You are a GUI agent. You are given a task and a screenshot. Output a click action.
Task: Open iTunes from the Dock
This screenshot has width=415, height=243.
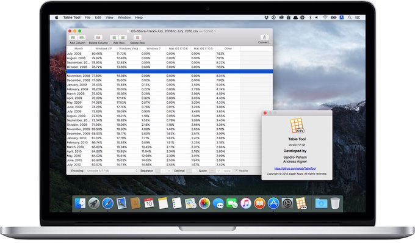tap(246, 203)
